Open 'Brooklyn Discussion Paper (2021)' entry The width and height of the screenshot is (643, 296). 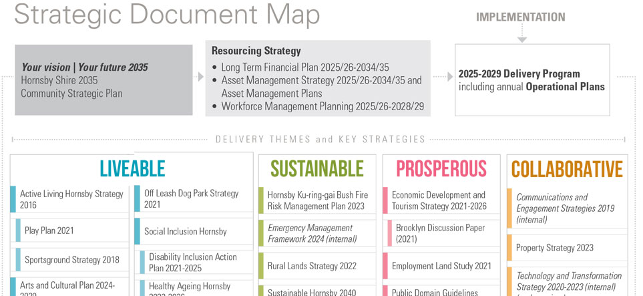tap(444, 233)
